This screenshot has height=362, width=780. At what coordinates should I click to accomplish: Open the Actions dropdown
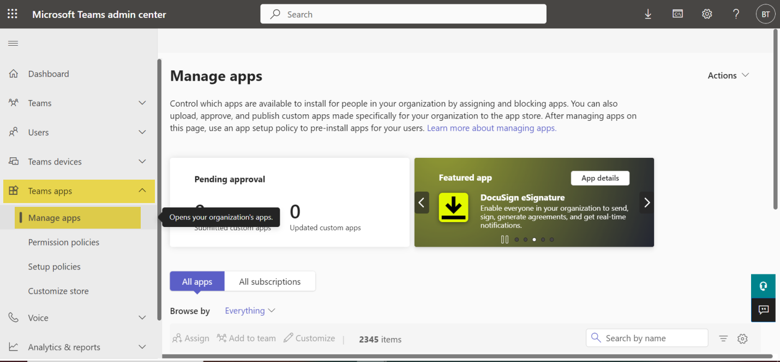tap(728, 76)
